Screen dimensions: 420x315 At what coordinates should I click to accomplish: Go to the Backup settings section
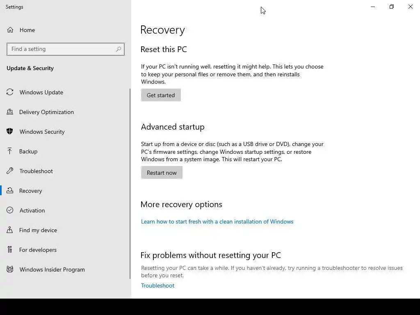pyautogui.click(x=28, y=151)
